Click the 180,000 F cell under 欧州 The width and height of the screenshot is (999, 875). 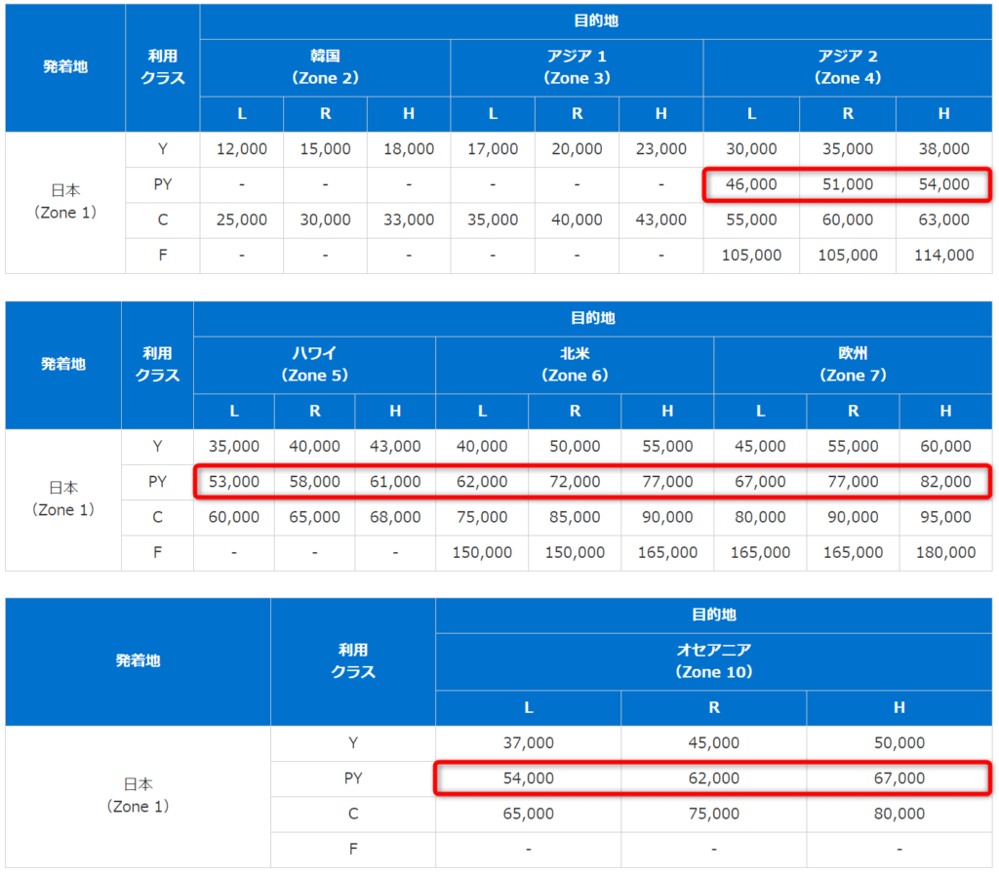click(x=945, y=552)
